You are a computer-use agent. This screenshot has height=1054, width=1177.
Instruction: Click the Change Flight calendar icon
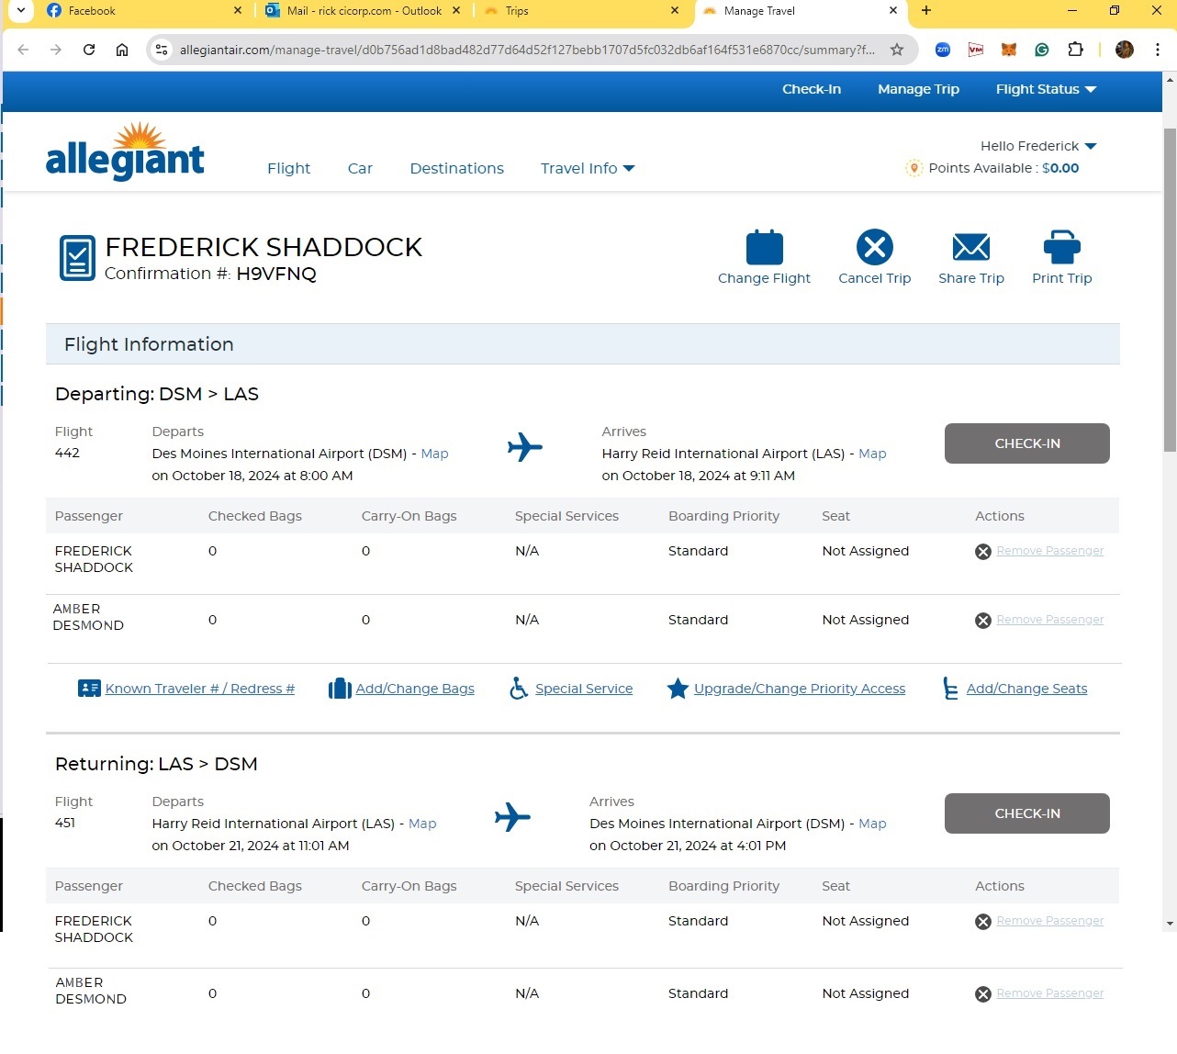(x=764, y=248)
